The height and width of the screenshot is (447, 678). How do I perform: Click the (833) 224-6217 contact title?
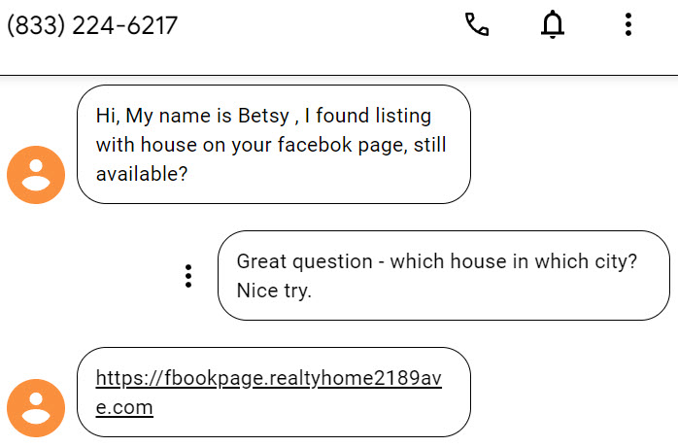point(92,25)
